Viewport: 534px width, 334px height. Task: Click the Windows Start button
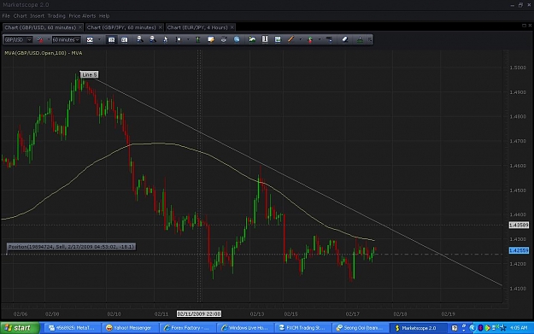[x=20, y=328]
